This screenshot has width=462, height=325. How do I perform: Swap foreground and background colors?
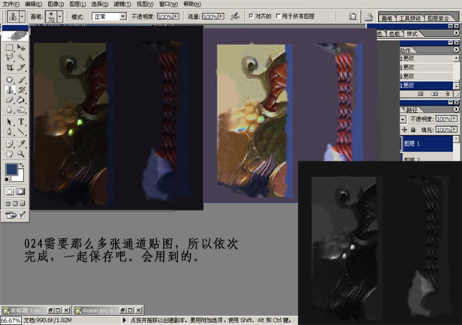22,165
